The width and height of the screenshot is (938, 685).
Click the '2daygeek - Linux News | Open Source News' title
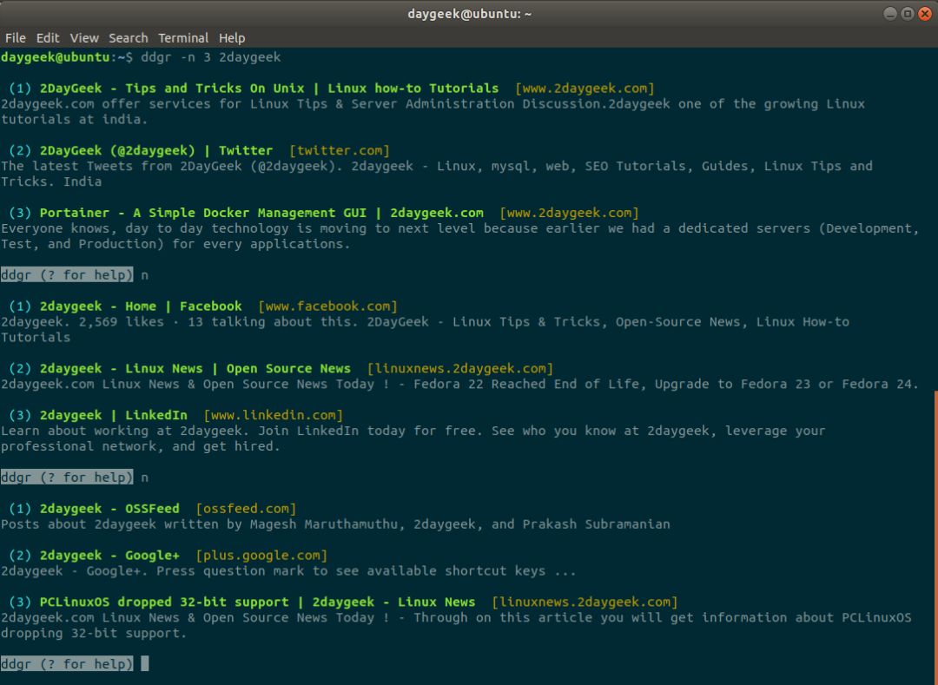tap(195, 368)
